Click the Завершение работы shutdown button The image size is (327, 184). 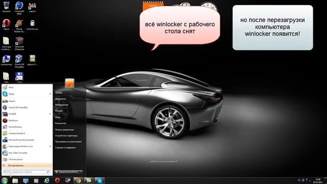point(66,172)
